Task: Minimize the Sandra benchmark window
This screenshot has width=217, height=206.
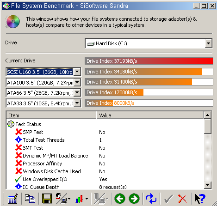Action: click(196, 6)
